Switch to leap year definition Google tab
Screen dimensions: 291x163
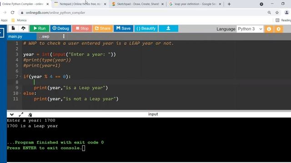[195, 4]
